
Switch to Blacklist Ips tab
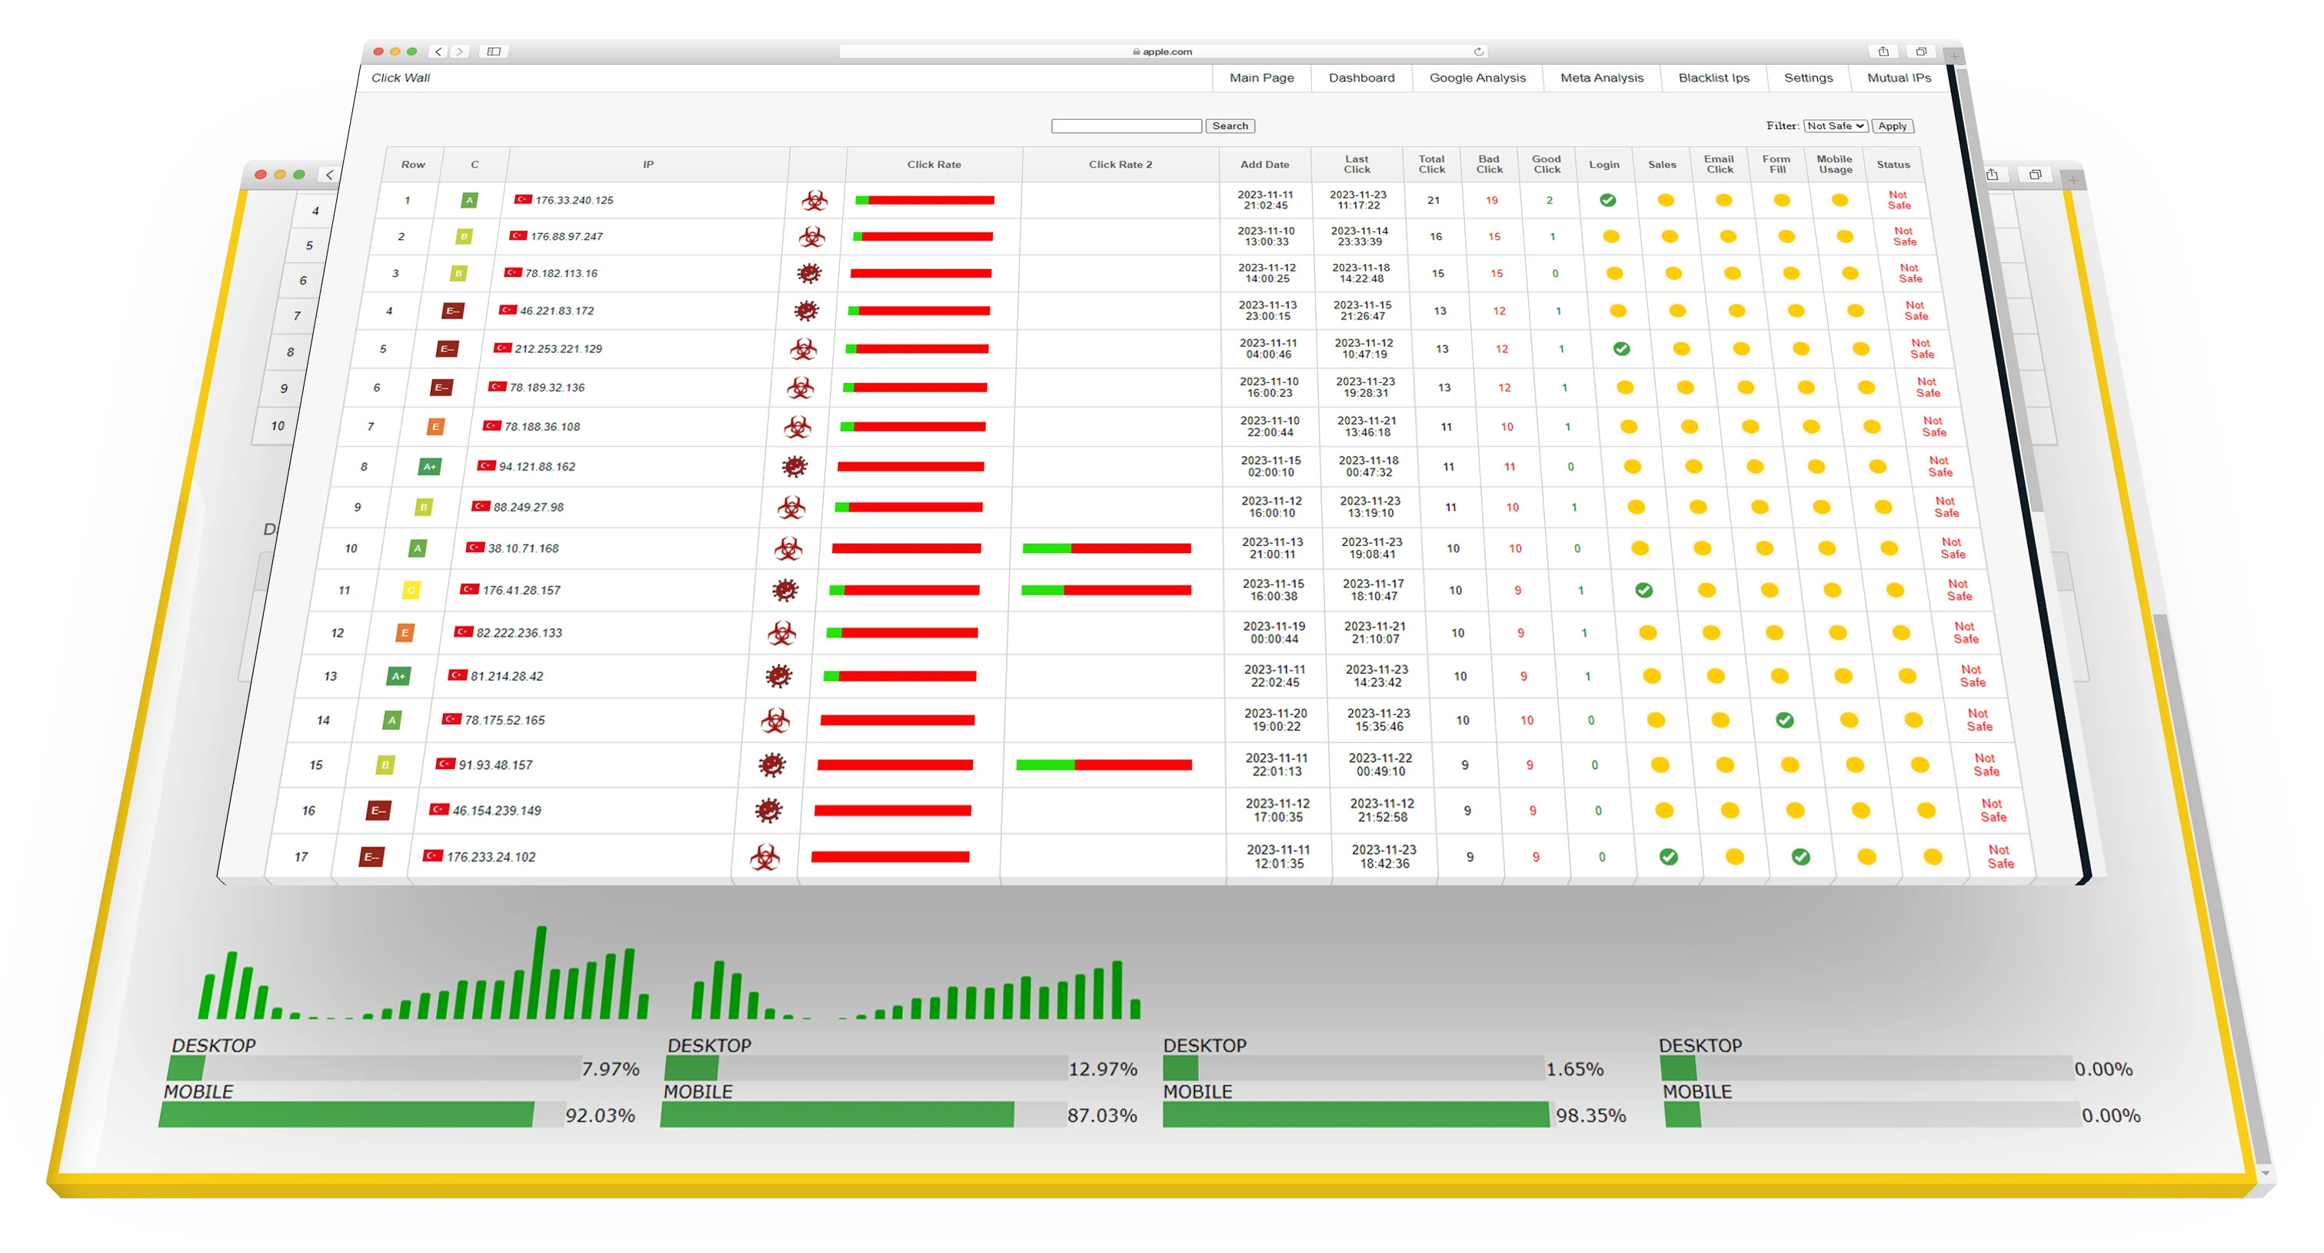tap(1713, 78)
